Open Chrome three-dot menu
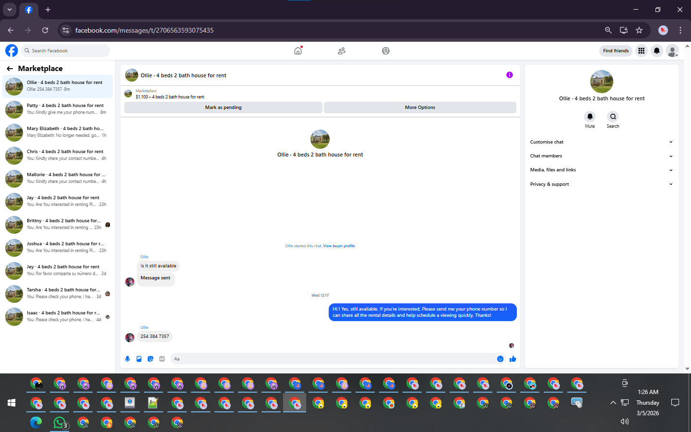The height and width of the screenshot is (432, 691). pyautogui.click(x=680, y=30)
